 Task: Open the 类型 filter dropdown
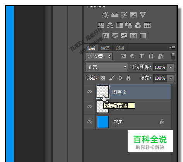pyautogui.click(x=99, y=56)
